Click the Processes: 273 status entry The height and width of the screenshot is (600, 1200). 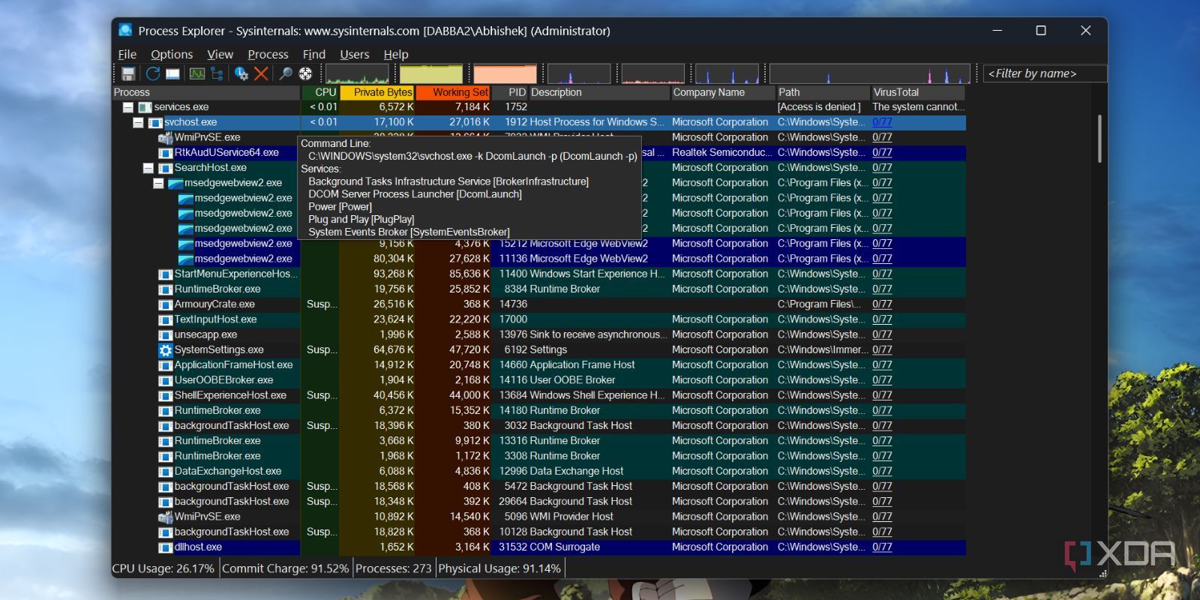(394, 568)
